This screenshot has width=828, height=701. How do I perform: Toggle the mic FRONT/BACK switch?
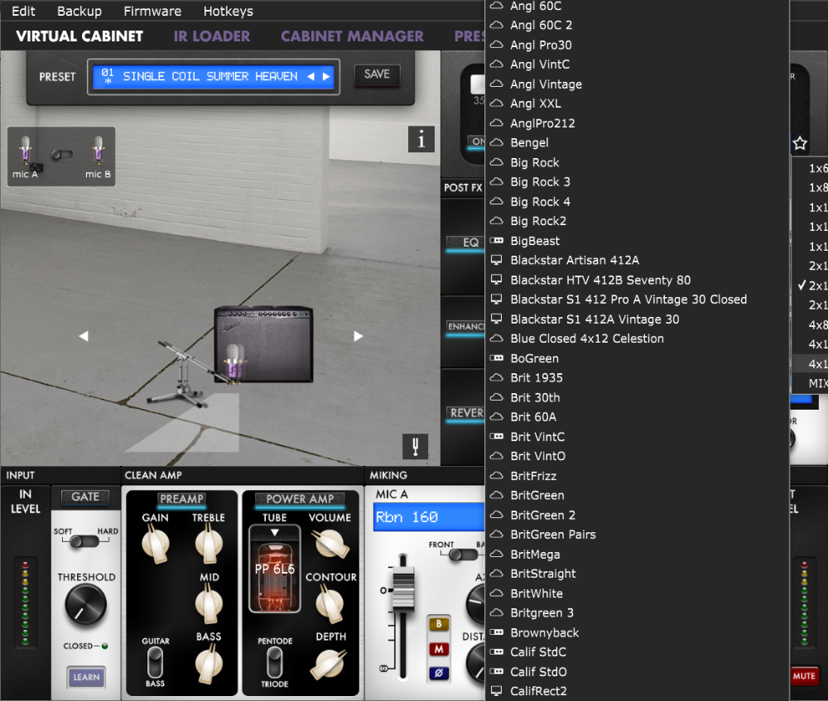463,555
